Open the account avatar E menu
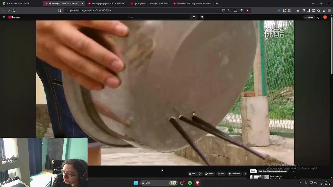 [325, 17]
